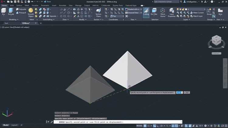Activate the Smooth Object mesh tool
The image size is (228, 128).
click(31, 12)
